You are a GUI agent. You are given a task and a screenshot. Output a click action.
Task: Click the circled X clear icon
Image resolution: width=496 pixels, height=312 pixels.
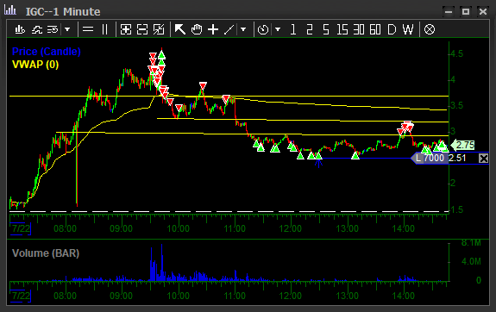(x=430, y=29)
